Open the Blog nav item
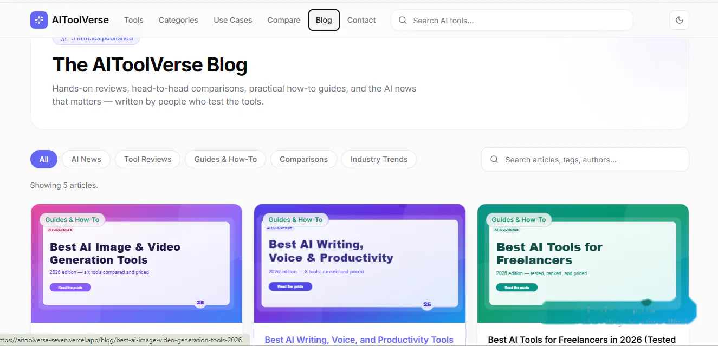The height and width of the screenshot is (346, 718). pos(324,20)
